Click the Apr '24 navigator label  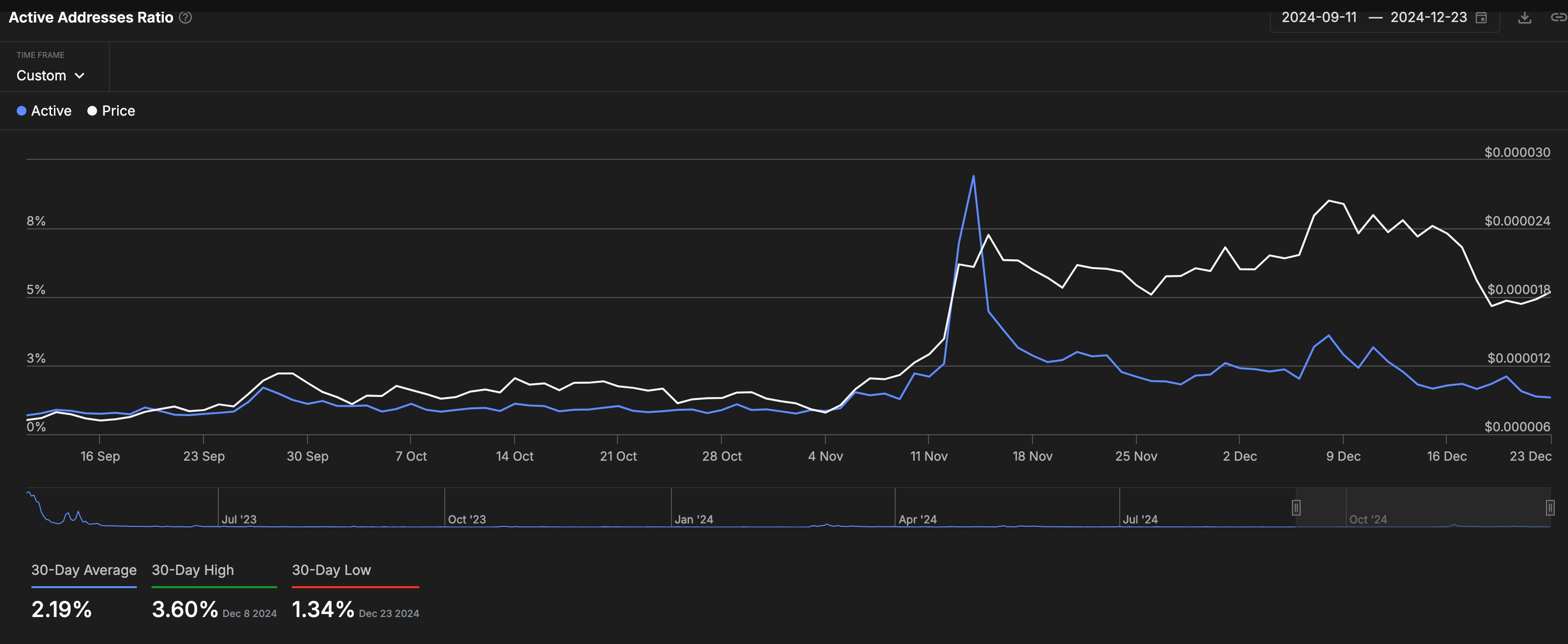tap(918, 520)
